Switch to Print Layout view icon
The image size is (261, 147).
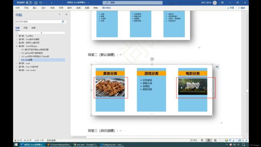coord(208,140)
